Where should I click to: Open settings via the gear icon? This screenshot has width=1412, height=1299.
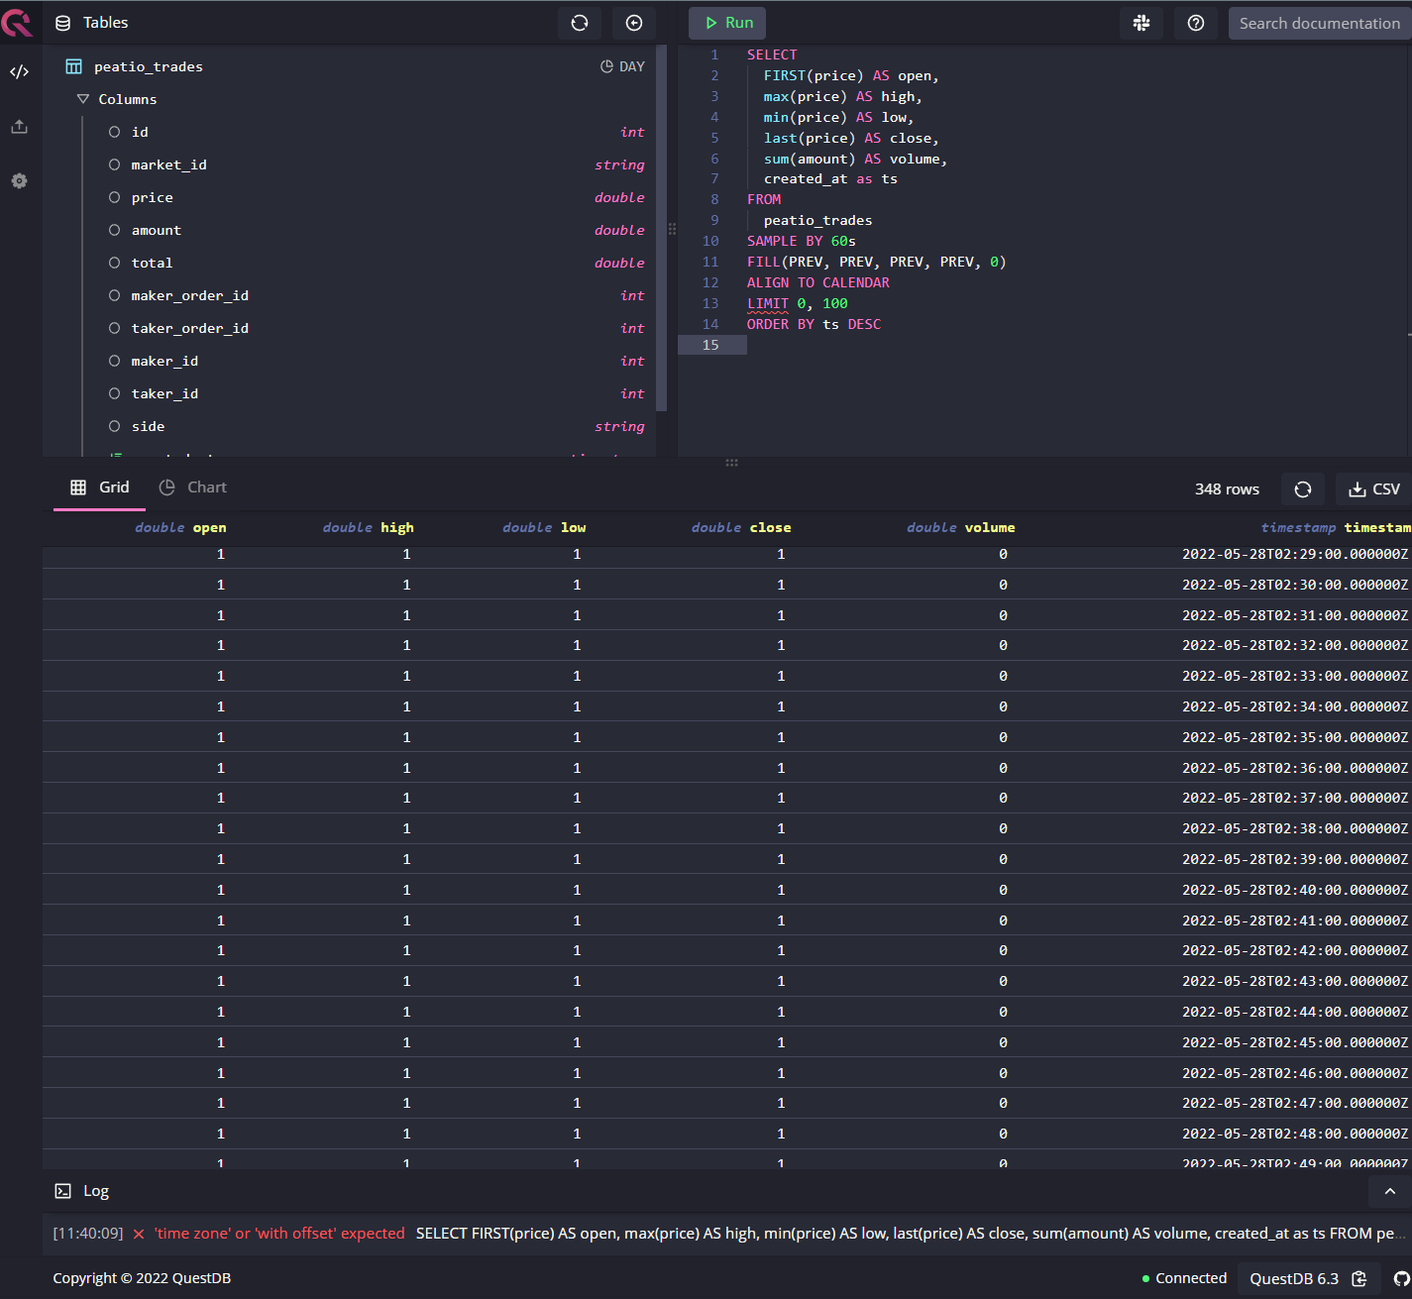pyautogui.click(x=19, y=180)
